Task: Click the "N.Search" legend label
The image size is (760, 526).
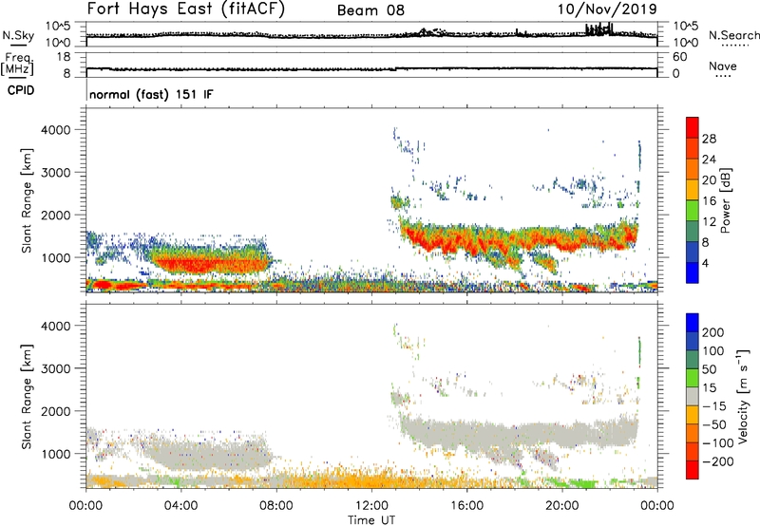Action: point(734,35)
